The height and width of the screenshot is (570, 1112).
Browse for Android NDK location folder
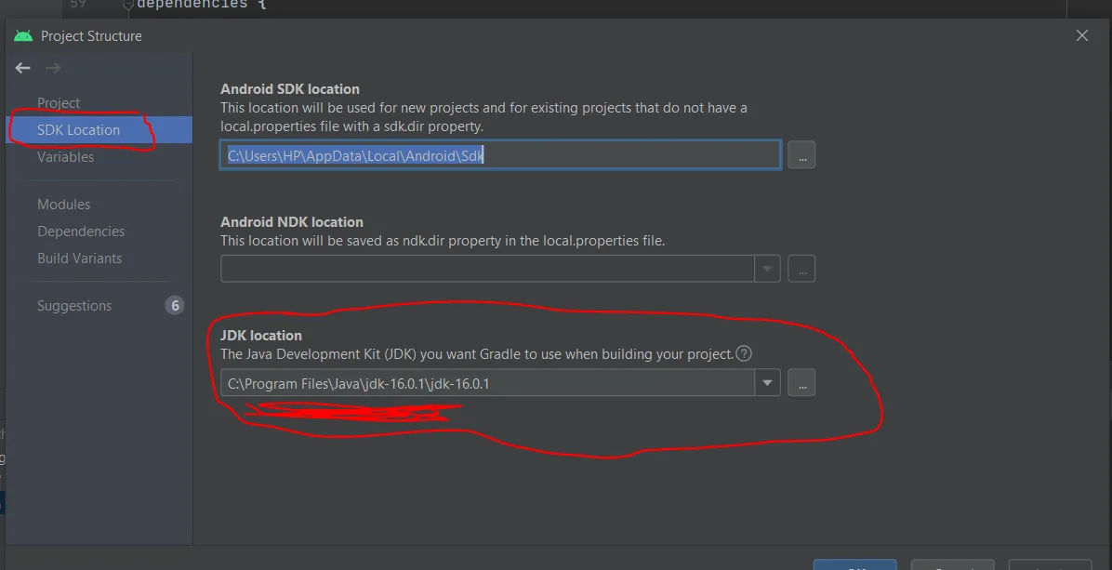pos(802,270)
